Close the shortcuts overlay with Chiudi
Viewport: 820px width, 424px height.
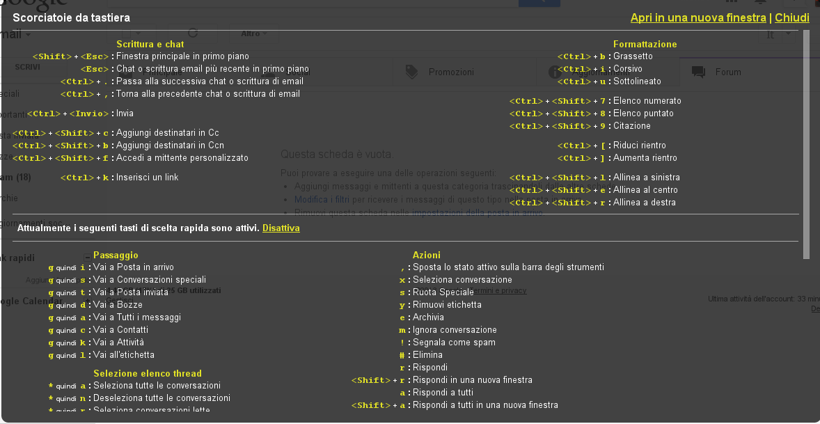pos(791,18)
